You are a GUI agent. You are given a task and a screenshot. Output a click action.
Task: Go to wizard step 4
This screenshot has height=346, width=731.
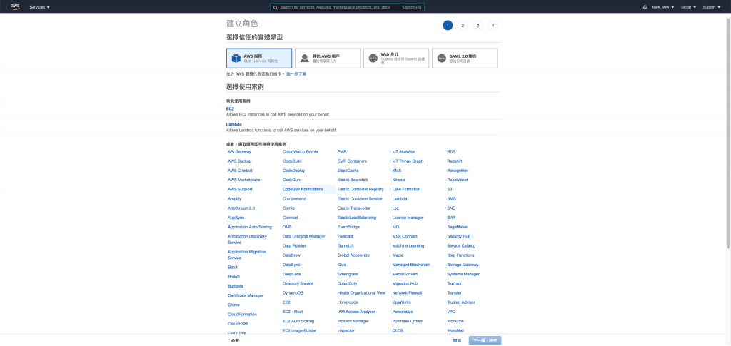pyautogui.click(x=493, y=26)
